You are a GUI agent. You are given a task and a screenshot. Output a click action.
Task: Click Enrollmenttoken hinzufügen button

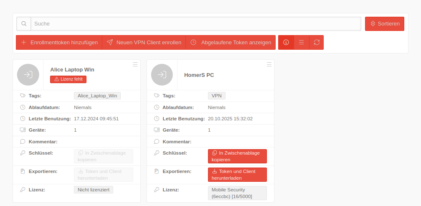pos(59,42)
